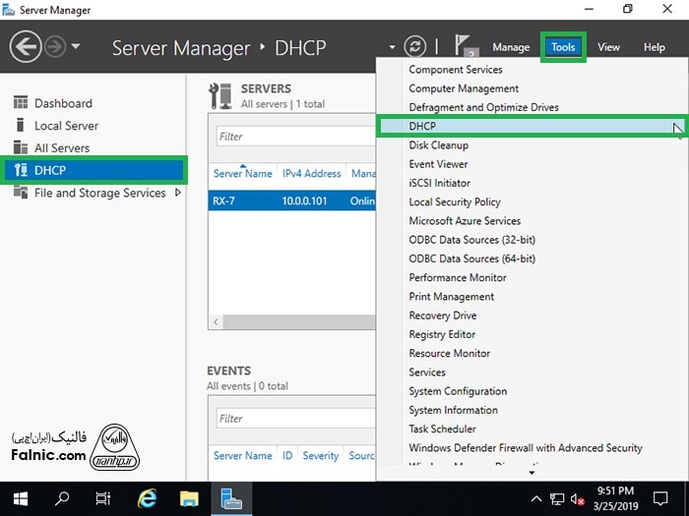Image resolution: width=689 pixels, height=516 pixels.
Task: Open the notifications flag icon
Action: [x=464, y=46]
